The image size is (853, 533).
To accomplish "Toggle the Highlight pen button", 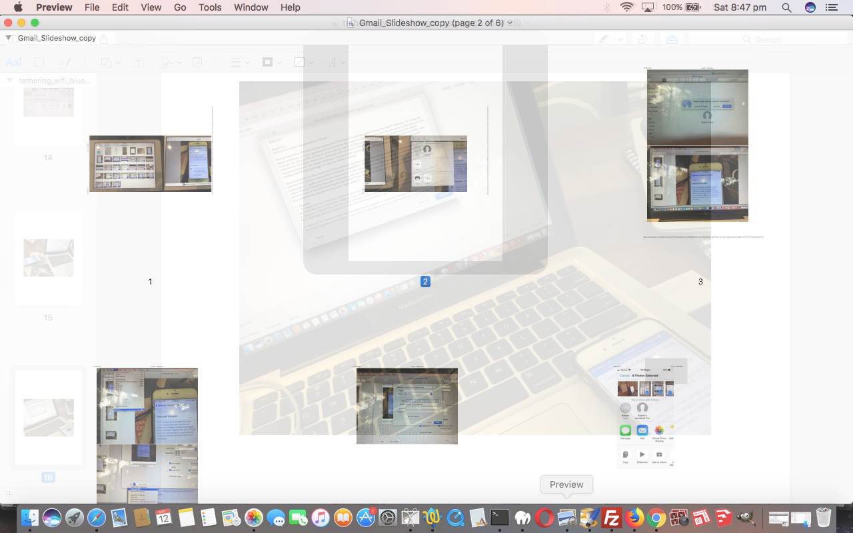I will tap(604, 40).
